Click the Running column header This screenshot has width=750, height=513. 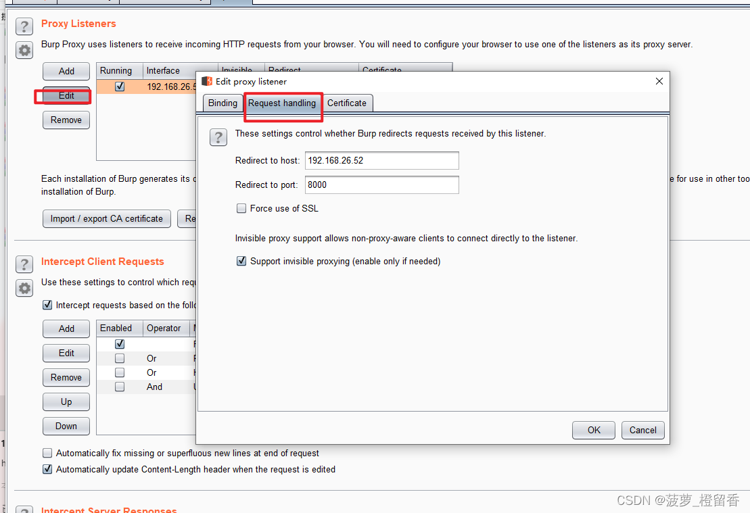coord(120,71)
